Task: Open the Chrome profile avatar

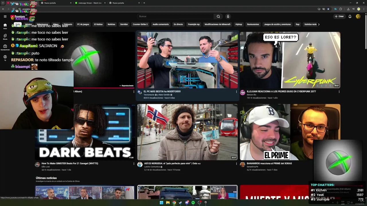Action: (x=358, y=9)
